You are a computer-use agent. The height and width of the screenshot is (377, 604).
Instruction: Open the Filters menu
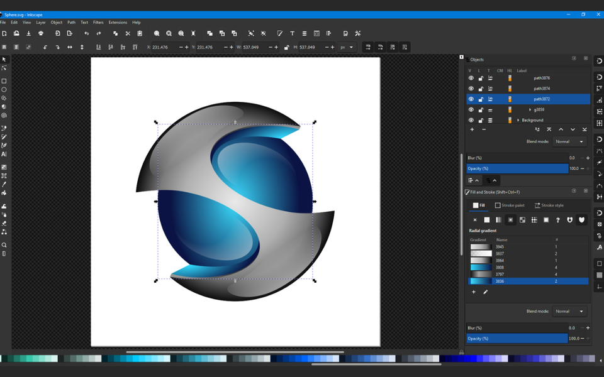click(98, 22)
